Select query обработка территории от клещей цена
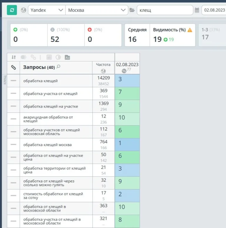Viewport: 226px width, 228px height. click(54, 170)
